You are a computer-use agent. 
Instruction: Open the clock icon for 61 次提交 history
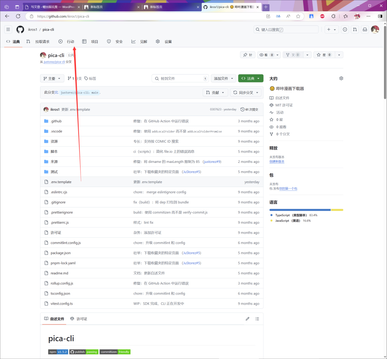click(242, 109)
